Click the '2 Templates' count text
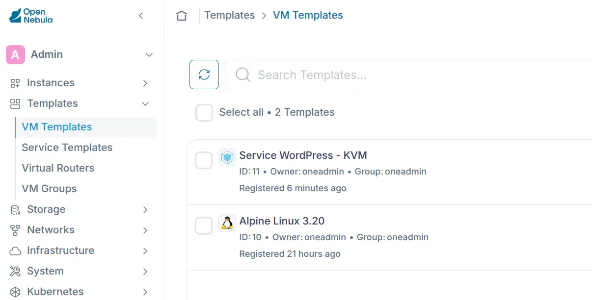Viewport: 592px width, 300px height. click(305, 112)
